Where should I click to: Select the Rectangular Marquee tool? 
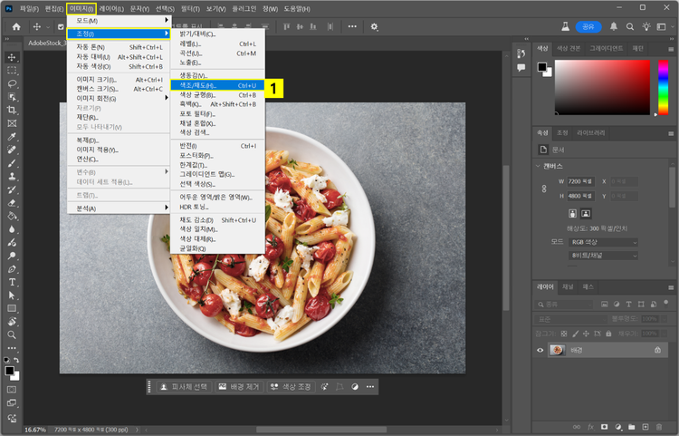coord(12,70)
